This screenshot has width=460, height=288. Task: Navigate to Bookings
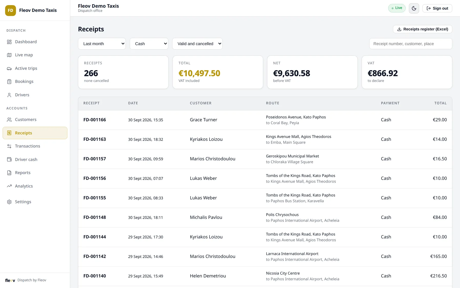click(35, 82)
